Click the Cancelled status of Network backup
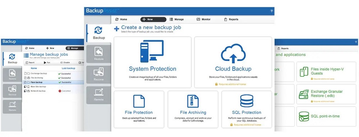The image size is (359, 137). pyautogui.click(x=66, y=91)
